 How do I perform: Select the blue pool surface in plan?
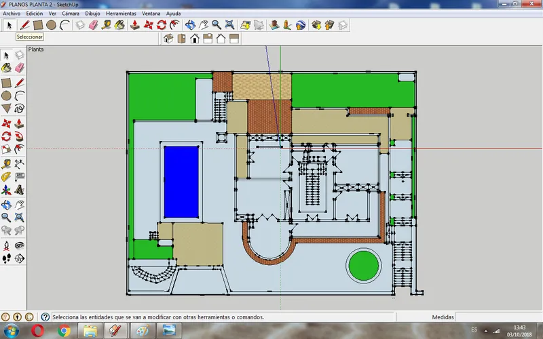point(181,182)
